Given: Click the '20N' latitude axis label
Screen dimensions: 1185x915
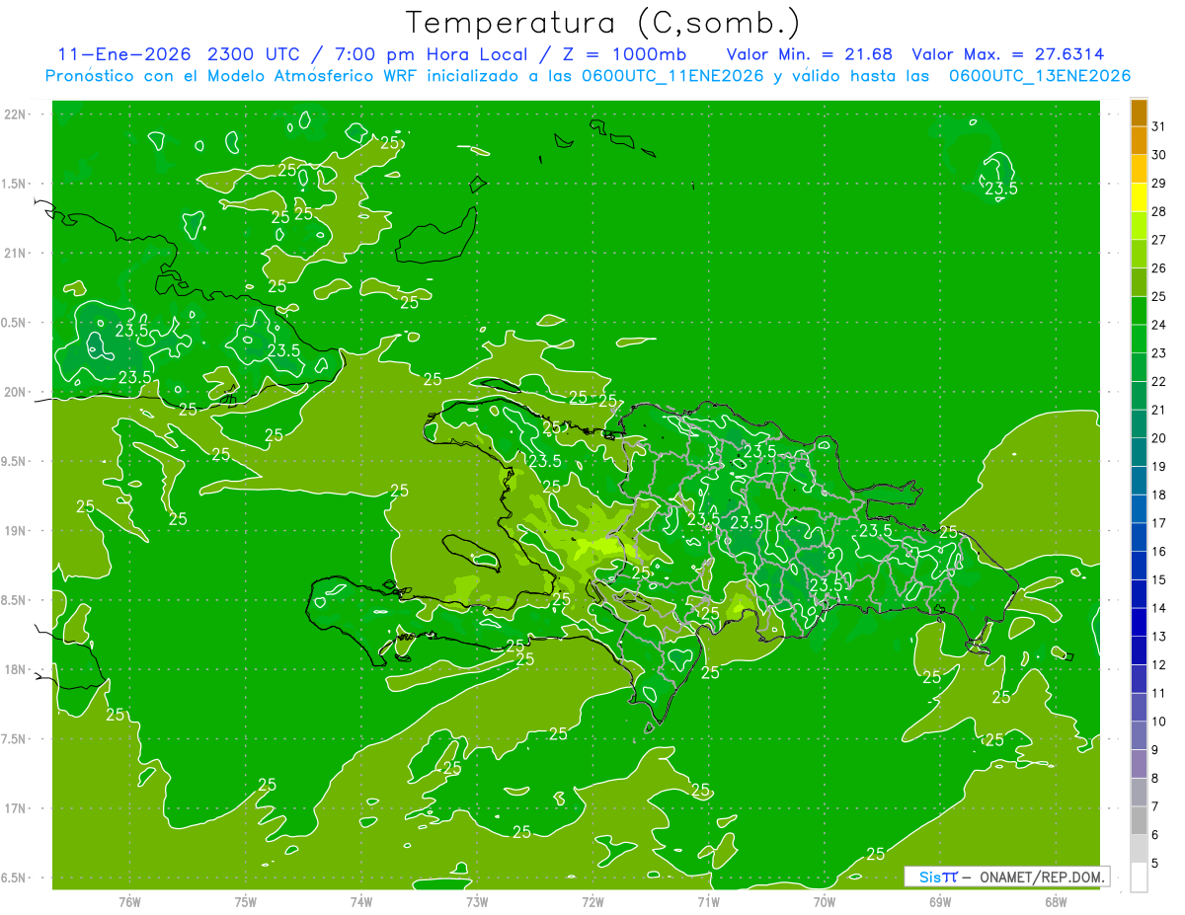Looking at the screenshot, I should [16, 392].
